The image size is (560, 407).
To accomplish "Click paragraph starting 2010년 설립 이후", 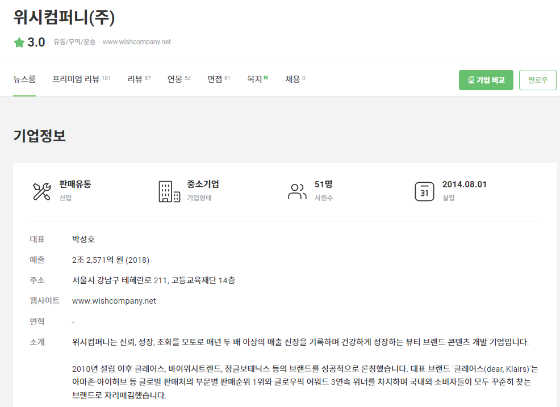I will (x=305, y=382).
